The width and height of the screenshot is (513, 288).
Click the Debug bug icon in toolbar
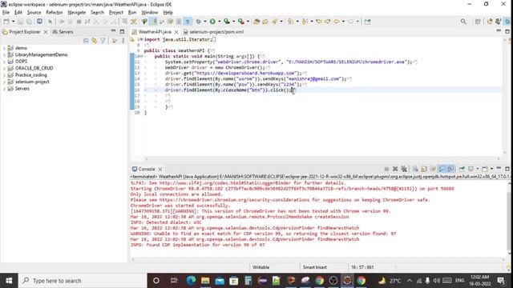199,22
